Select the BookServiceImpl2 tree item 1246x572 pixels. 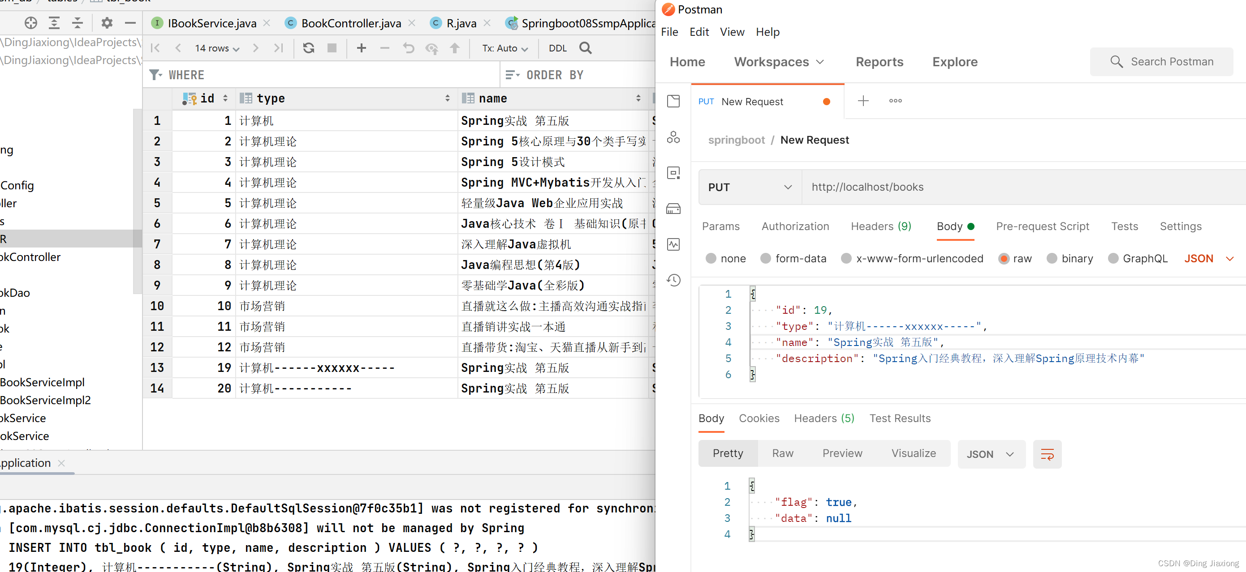tap(45, 400)
